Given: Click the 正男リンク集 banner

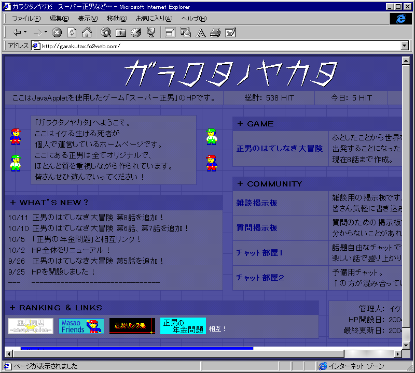Looking at the screenshot, I should (x=132, y=326).
